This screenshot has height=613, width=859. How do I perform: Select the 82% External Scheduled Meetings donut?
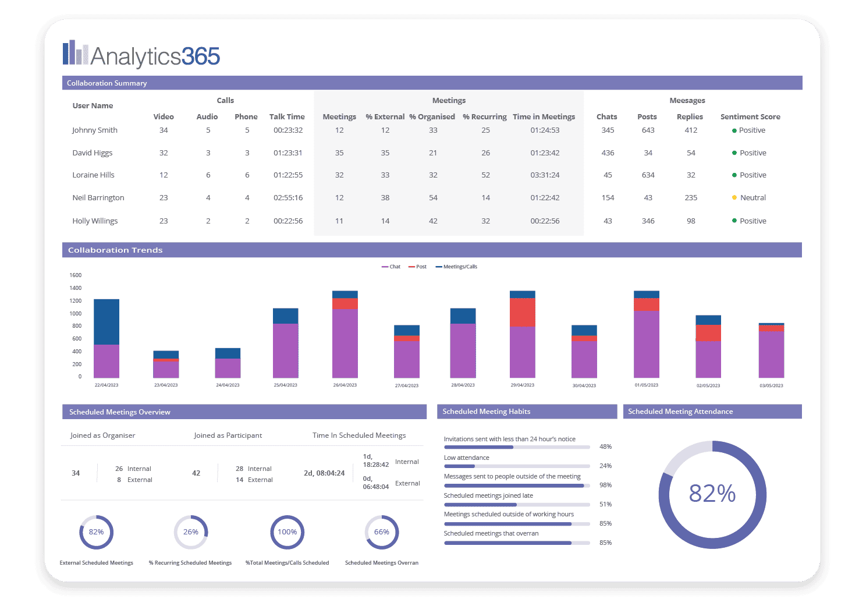click(x=96, y=532)
